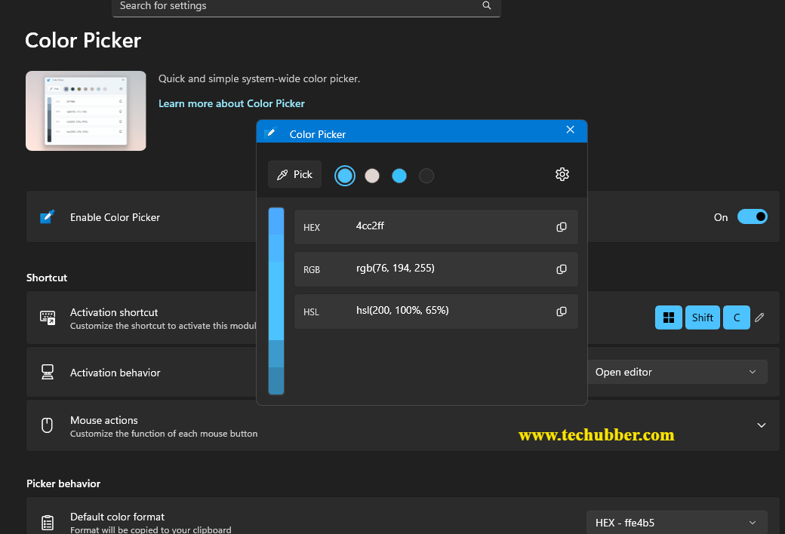Select the beige history color swatch
785x534 pixels.
pos(372,176)
